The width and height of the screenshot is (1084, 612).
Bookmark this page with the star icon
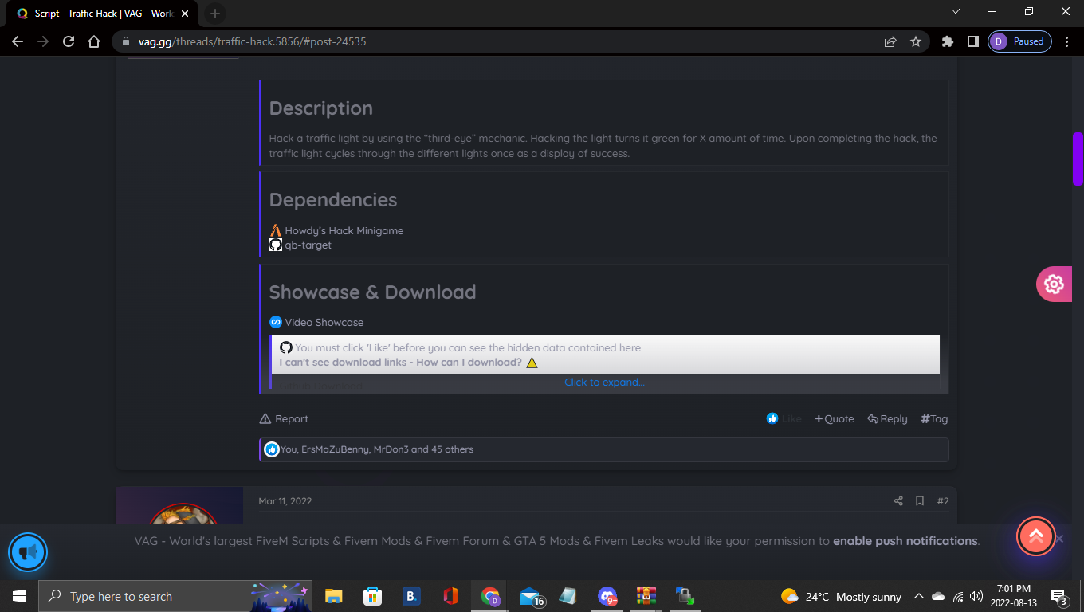[x=916, y=41]
